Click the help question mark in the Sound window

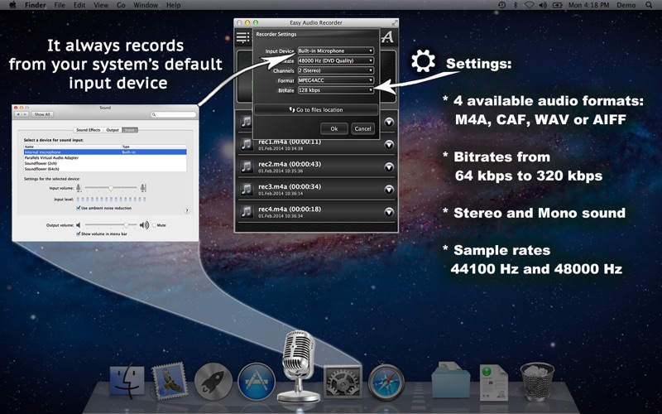tap(187, 211)
